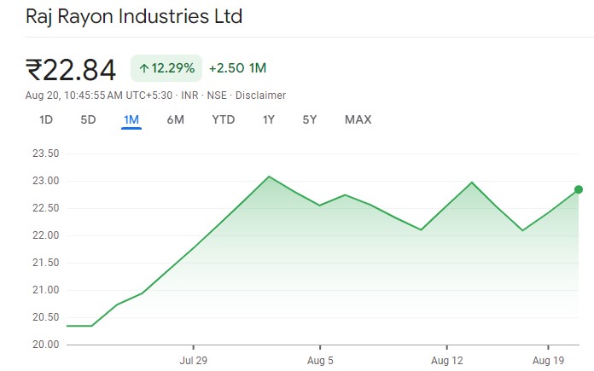Click the 20.00 y-axis value
Viewport: 594px width, 371px height.
click(46, 344)
